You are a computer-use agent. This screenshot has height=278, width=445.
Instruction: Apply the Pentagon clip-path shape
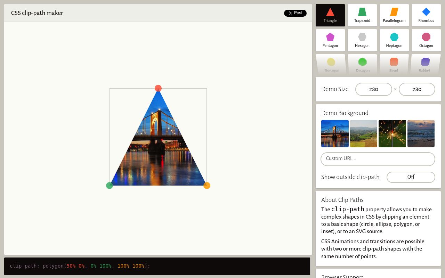330,40
